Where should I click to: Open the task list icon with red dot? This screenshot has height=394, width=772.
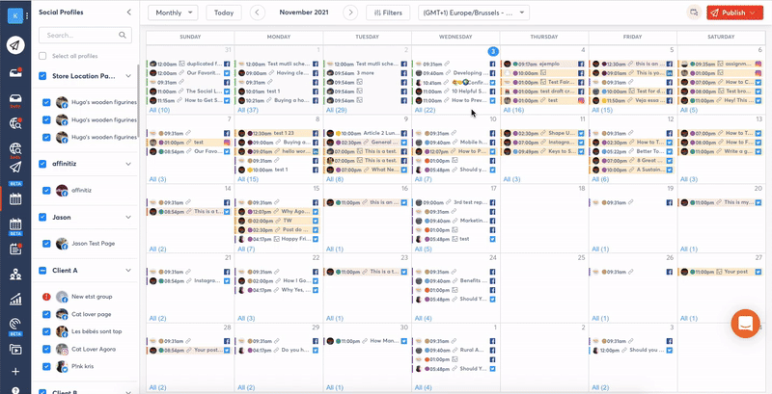[x=15, y=249]
